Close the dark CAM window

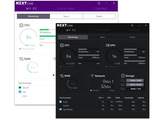coord(146,25)
